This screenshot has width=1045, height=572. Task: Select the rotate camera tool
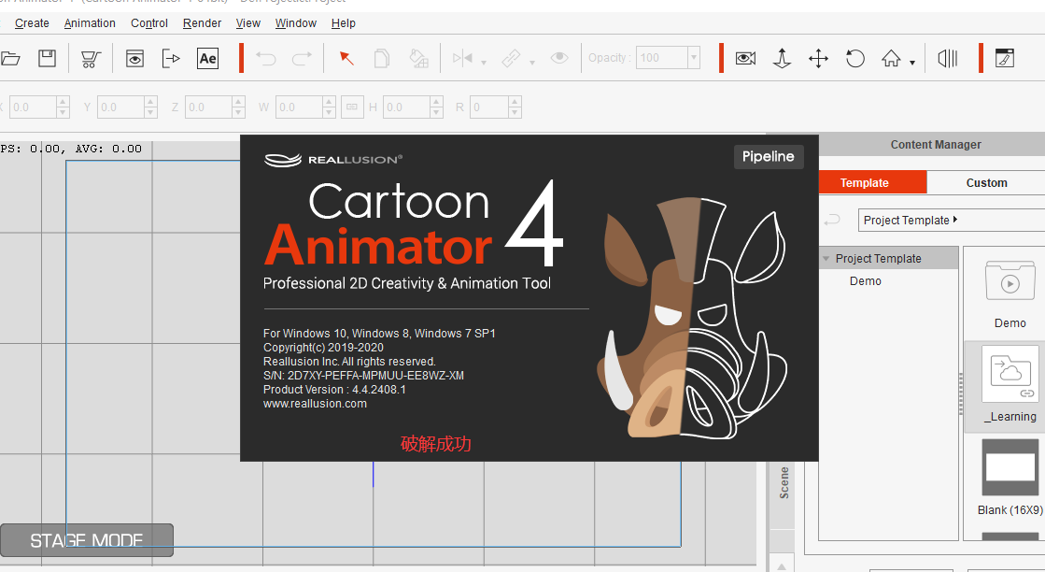click(855, 59)
